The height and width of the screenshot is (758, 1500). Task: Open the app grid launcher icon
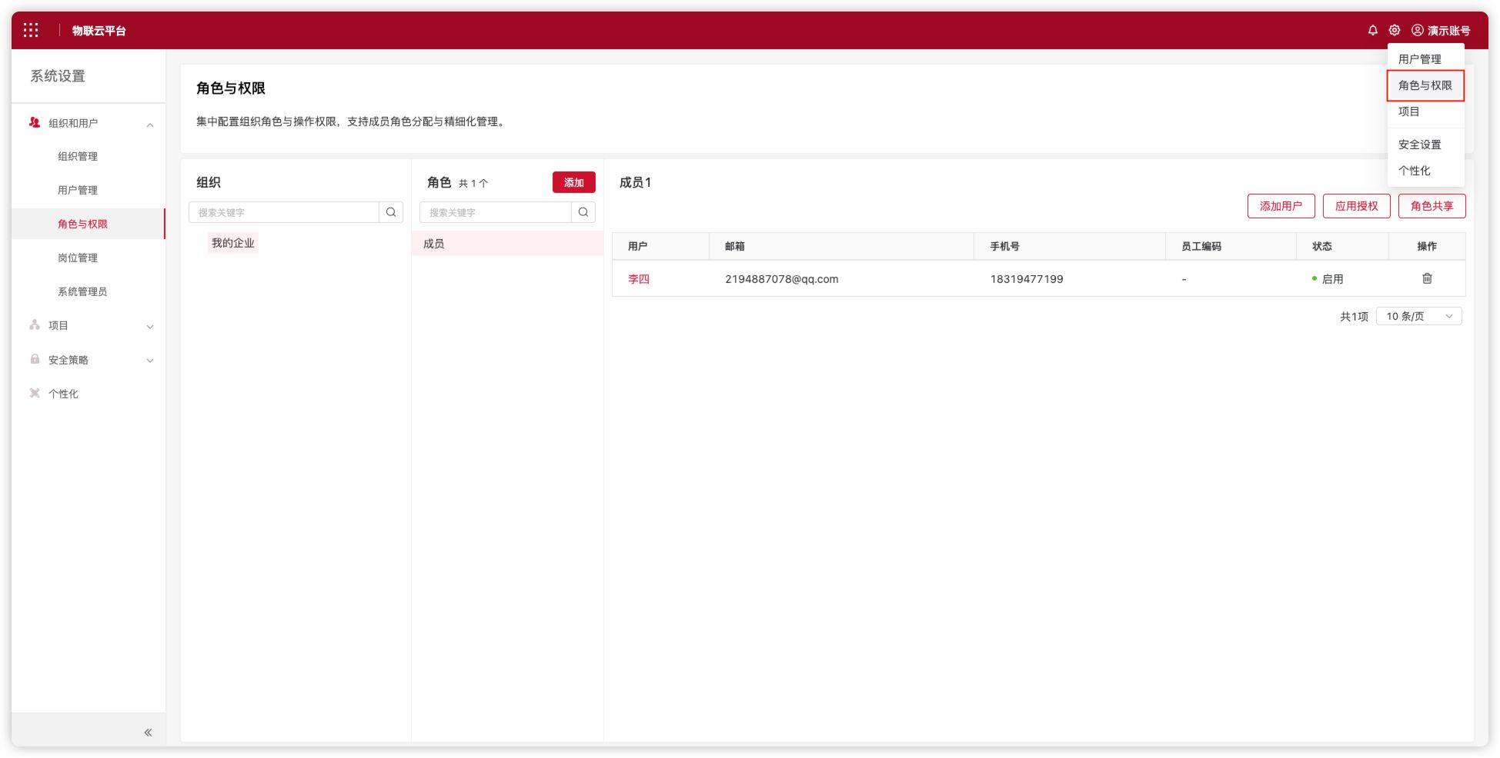31,30
